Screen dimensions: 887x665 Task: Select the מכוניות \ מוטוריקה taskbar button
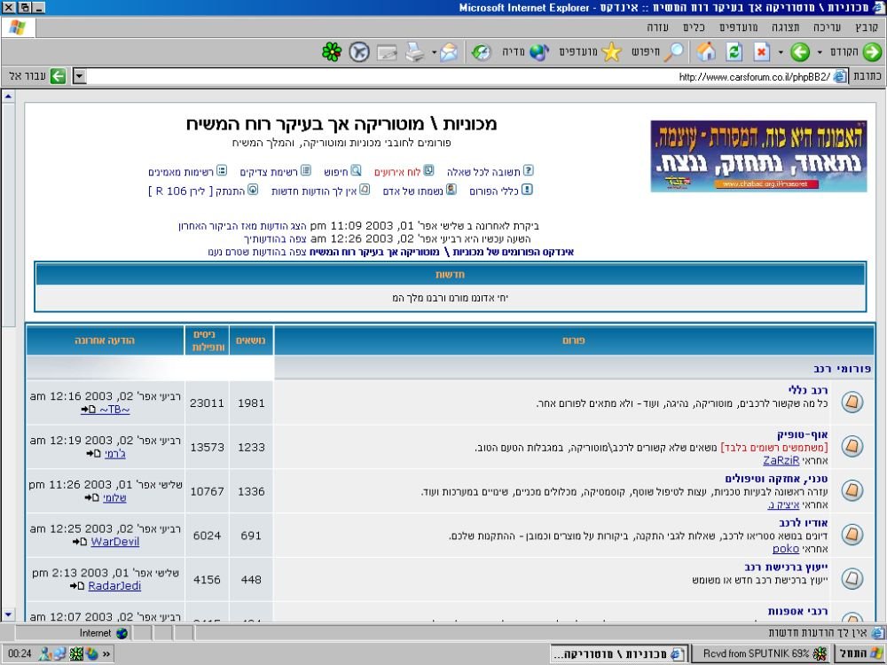click(x=619, y=653)
